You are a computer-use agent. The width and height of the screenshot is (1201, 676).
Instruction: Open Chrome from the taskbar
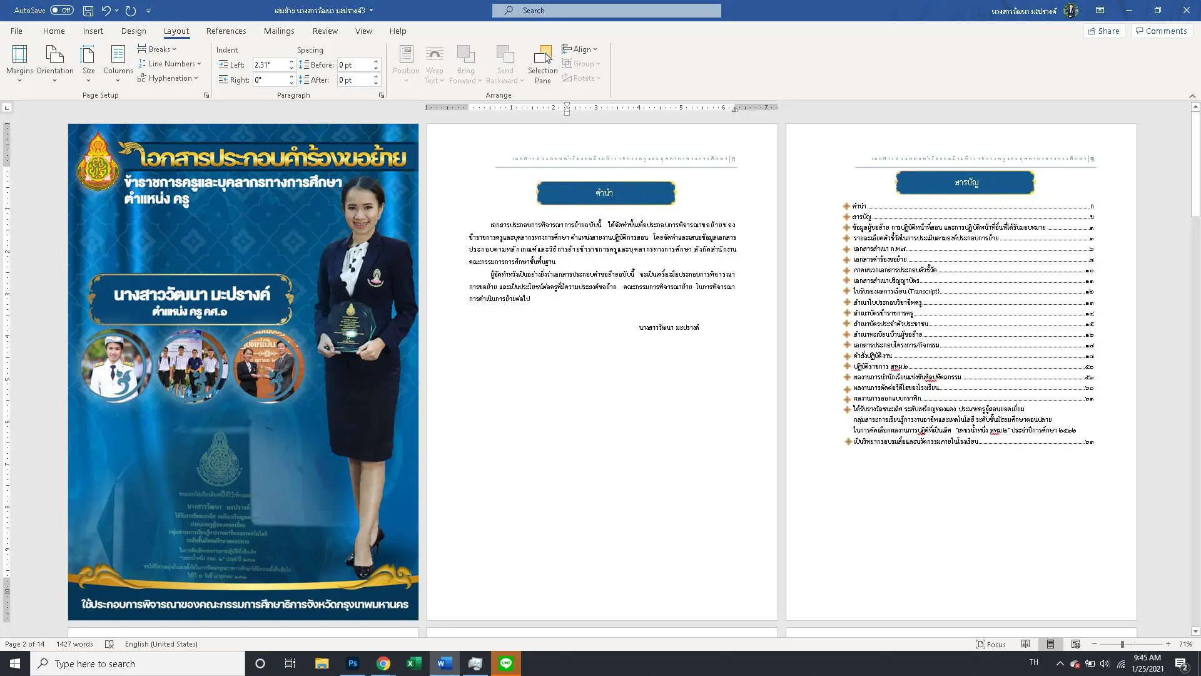pyautogui.click(x=383, y=663)
